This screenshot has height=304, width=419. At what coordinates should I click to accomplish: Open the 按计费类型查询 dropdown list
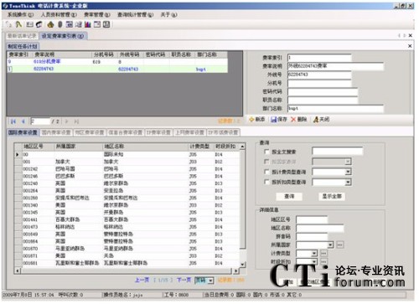click(x=348, y=172)
